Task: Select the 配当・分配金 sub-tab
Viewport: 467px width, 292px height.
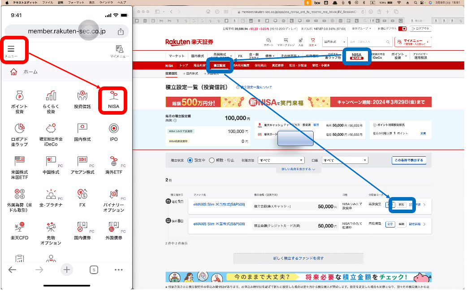Action: pyautogui.click(x=298, y=65)
